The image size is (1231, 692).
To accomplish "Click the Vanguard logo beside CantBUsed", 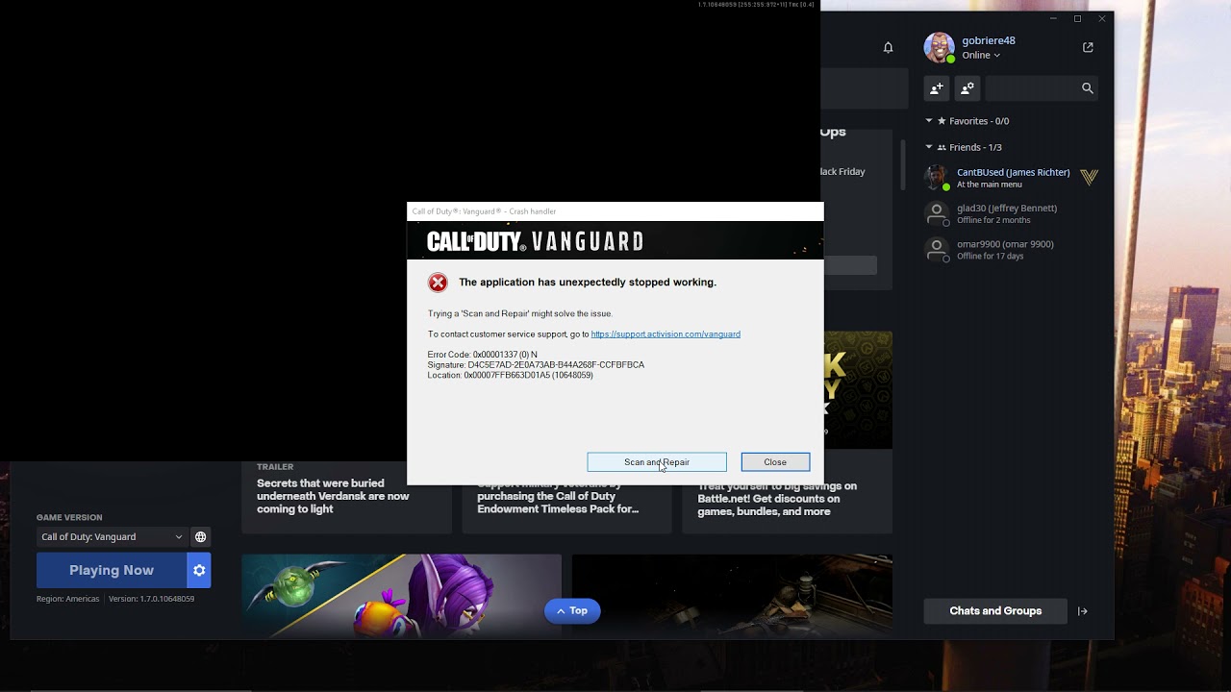I will click(x=1090, y=178).
